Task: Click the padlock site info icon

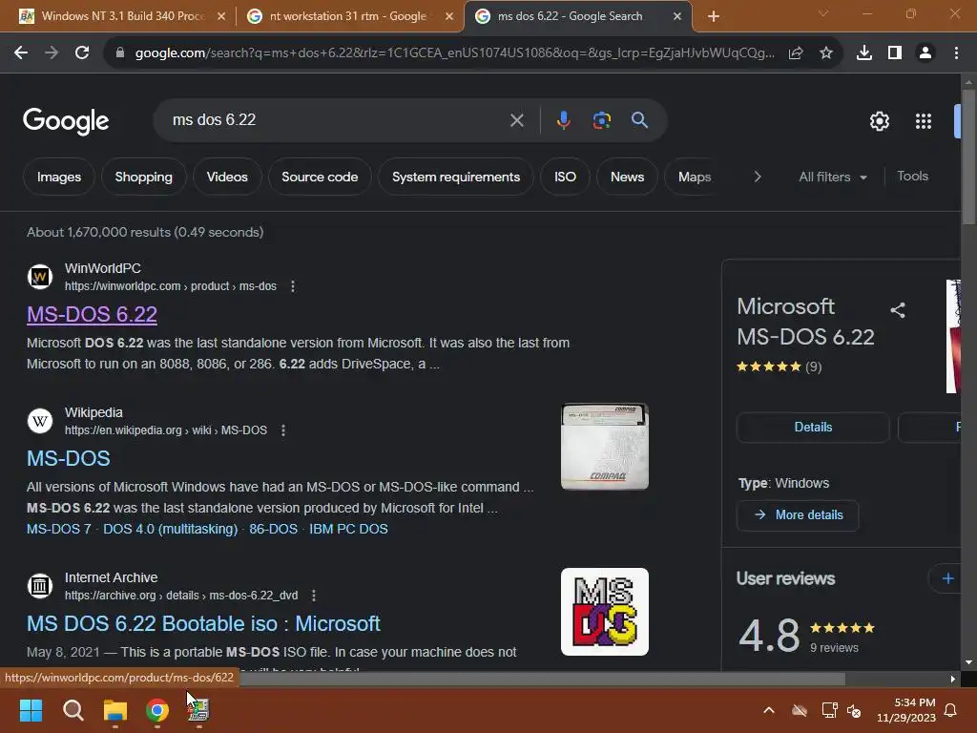Action: [x=120, y=53]
